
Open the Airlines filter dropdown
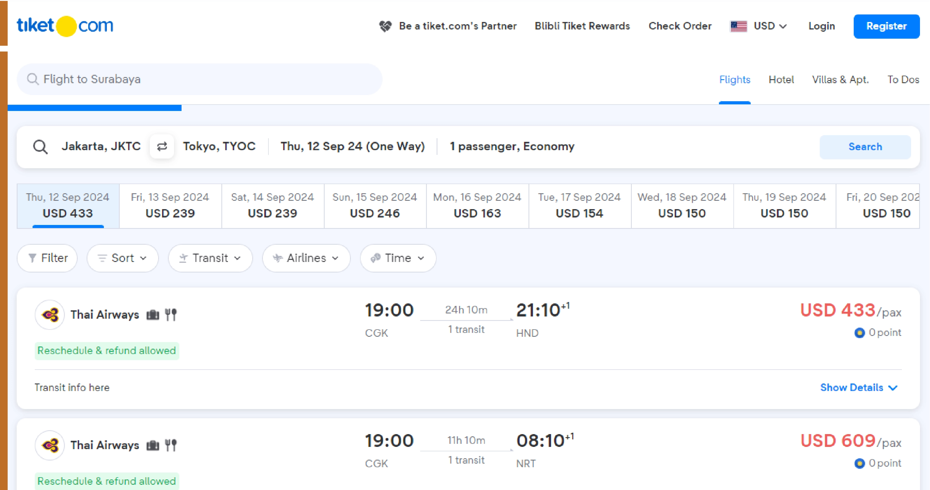coord(306,258)
